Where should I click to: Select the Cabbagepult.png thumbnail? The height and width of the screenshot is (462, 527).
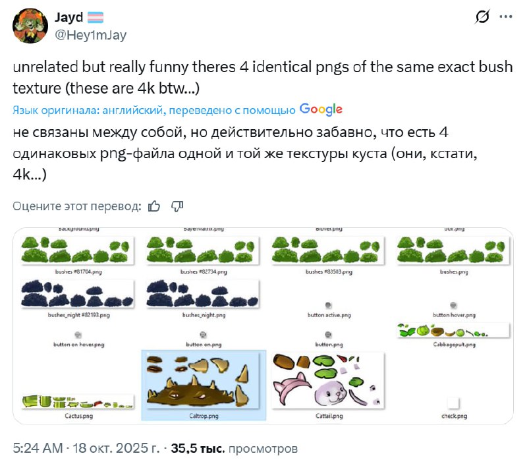(453, 330)
